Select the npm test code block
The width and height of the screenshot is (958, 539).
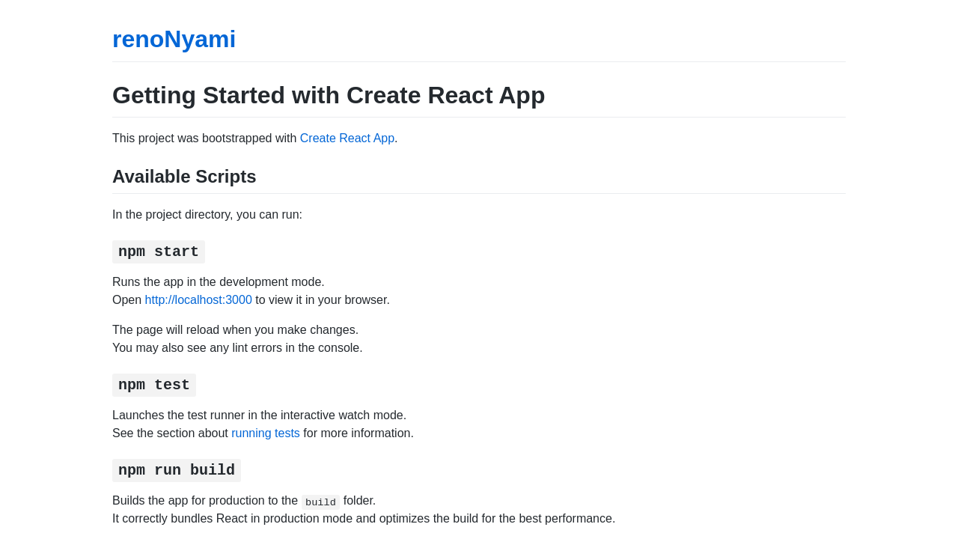(x=153, y=384)
